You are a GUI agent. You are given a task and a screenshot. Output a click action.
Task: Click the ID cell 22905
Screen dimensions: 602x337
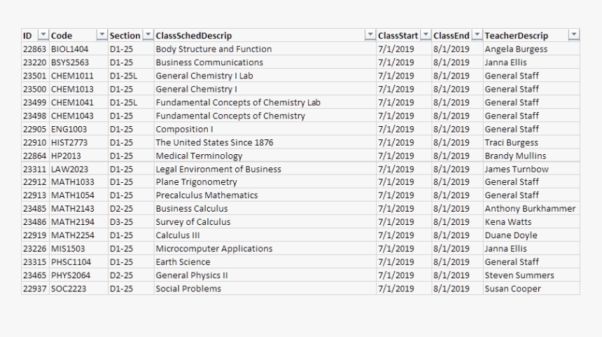click(34, 130)
